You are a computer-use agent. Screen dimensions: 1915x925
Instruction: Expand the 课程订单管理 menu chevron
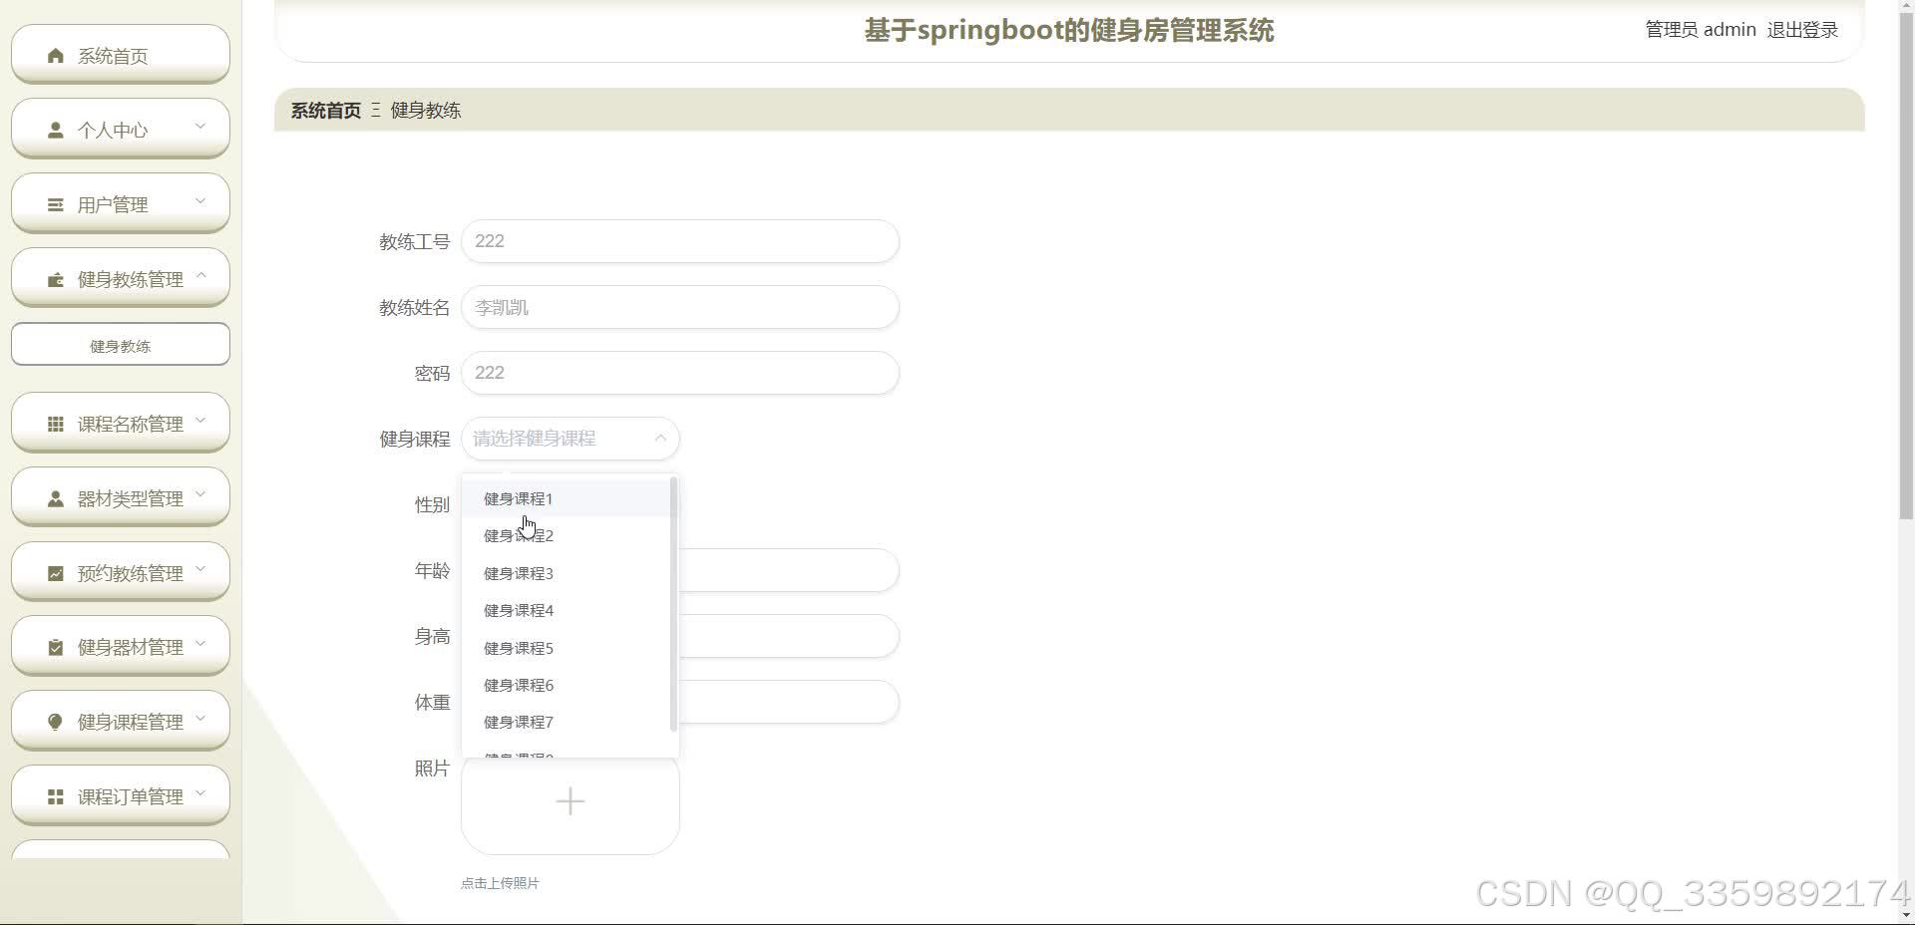click(200, 792)
